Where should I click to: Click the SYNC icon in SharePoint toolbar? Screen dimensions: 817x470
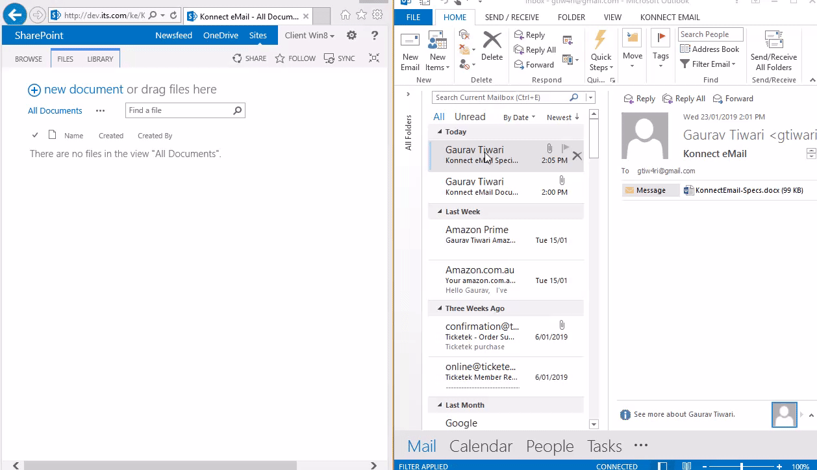[331, 58]
